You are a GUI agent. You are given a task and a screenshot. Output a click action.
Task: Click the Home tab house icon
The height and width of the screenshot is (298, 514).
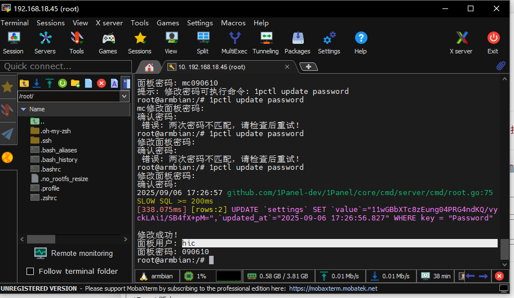149,67
